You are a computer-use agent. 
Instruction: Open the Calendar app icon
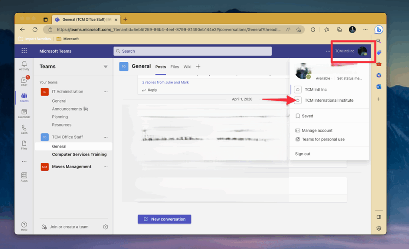click(24, 114)
